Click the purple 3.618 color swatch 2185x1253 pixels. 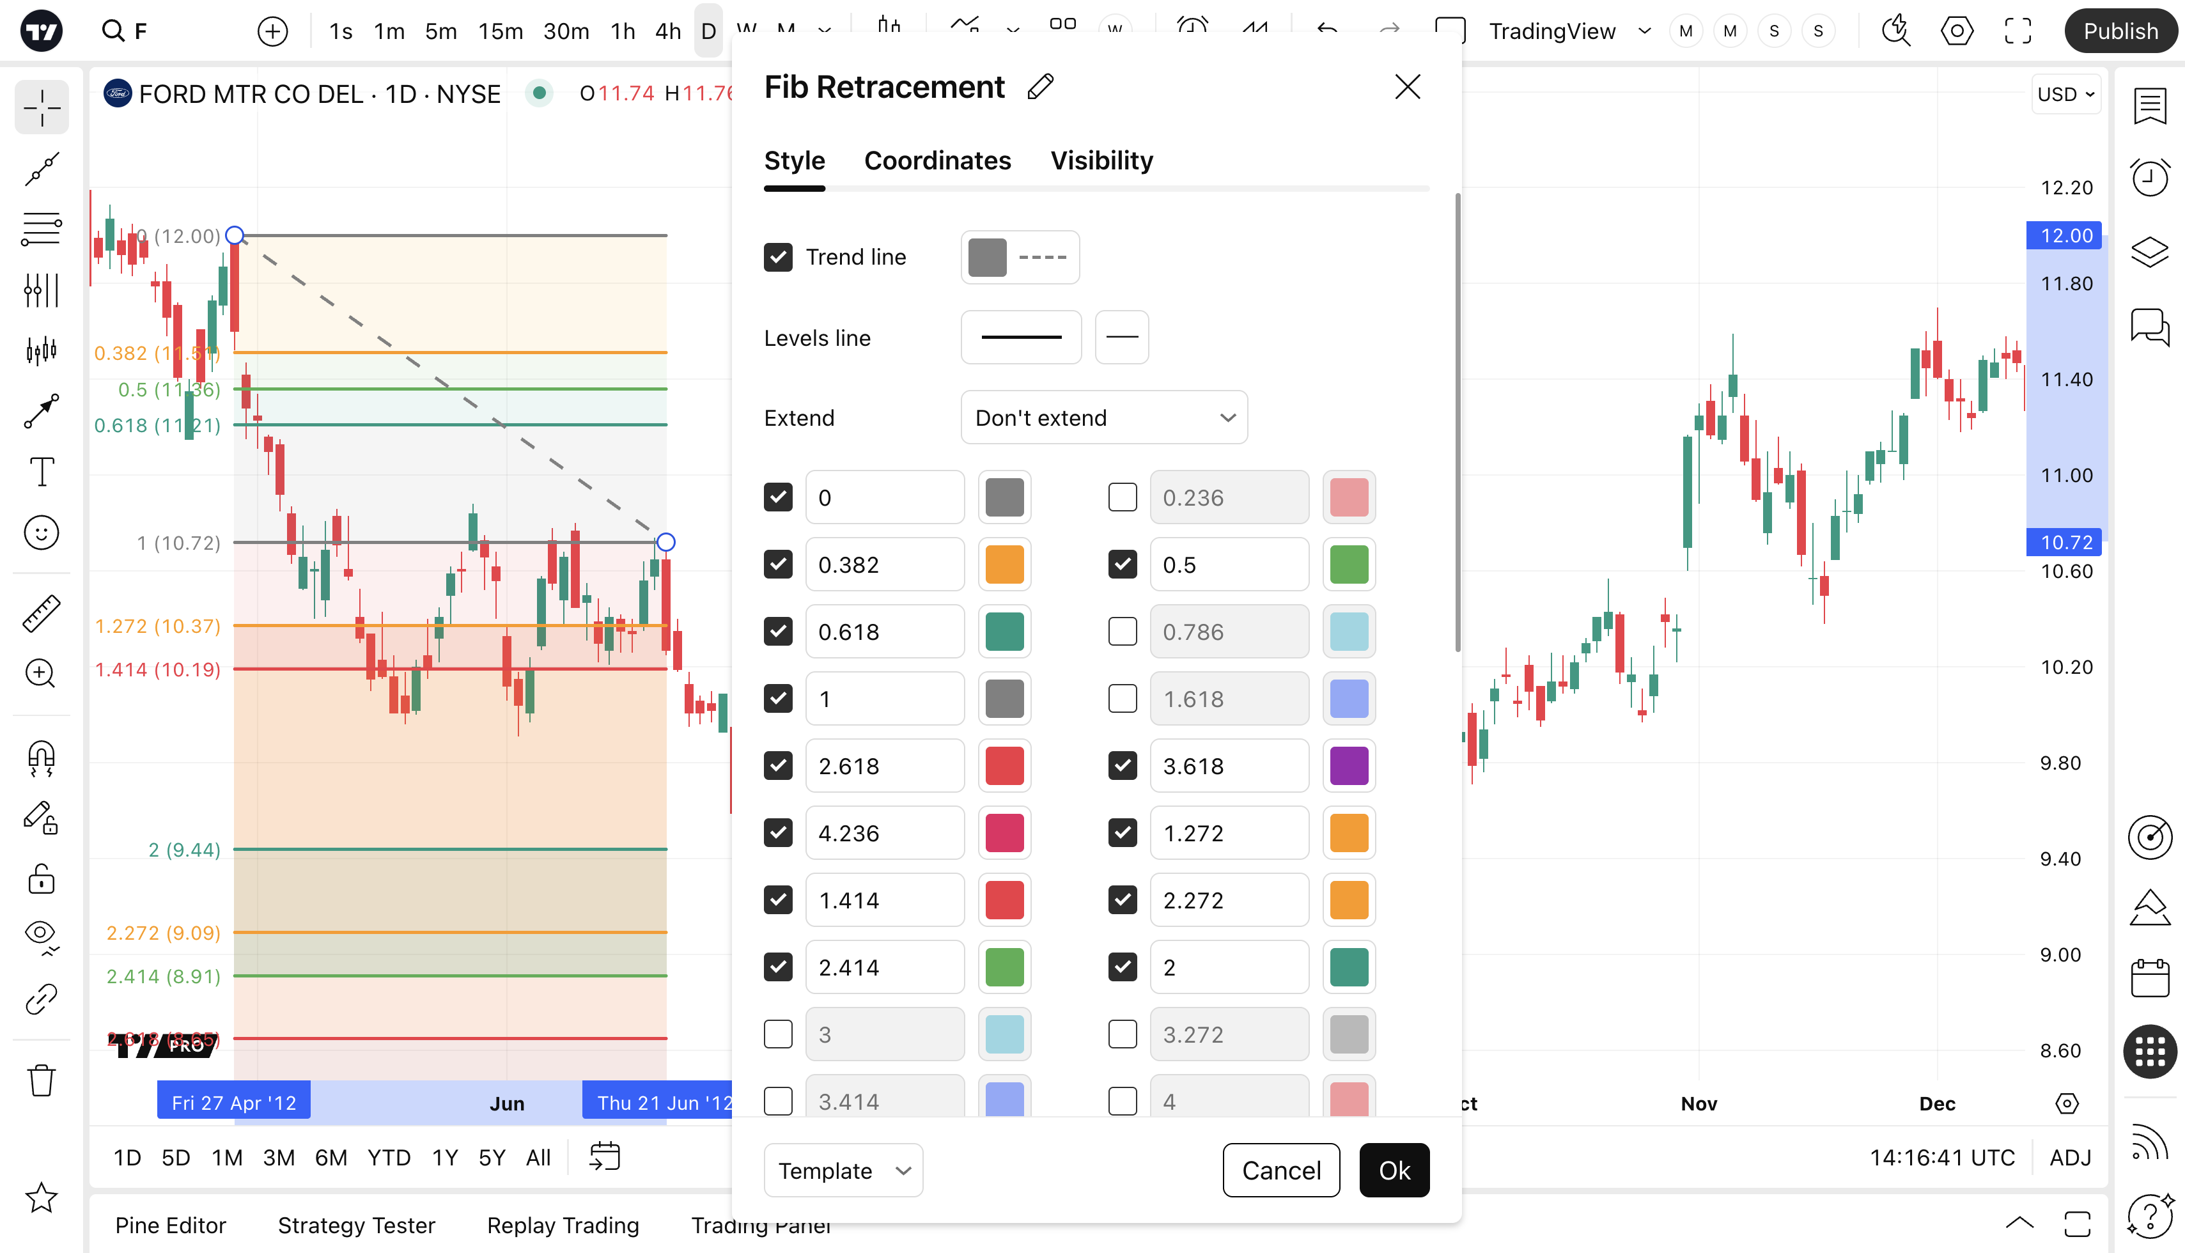1348,766
